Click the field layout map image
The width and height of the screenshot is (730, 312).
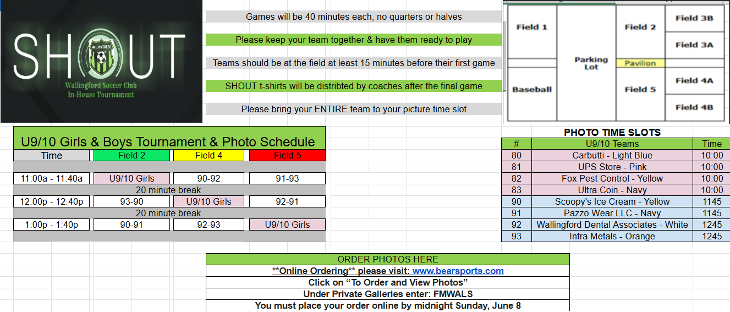[617, 62]
